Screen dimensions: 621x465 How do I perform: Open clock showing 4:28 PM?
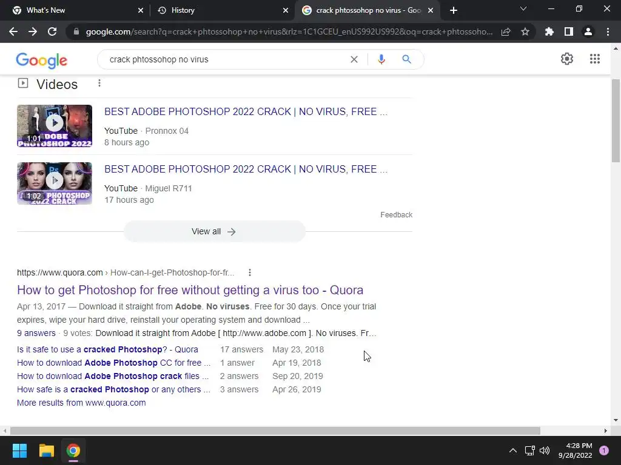(x=576, y=450)
